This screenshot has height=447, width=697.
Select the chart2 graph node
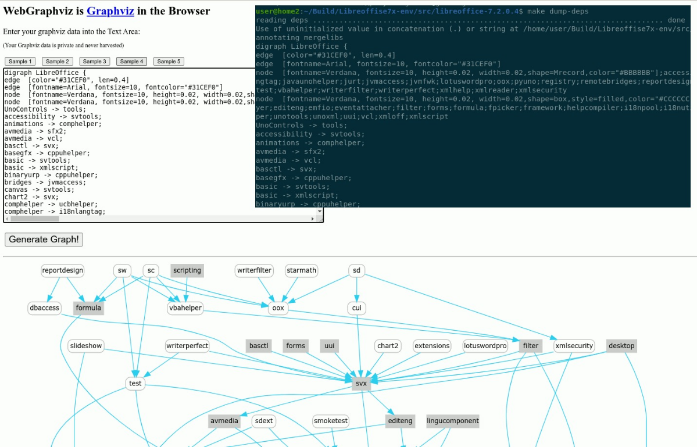click(388, 346)
